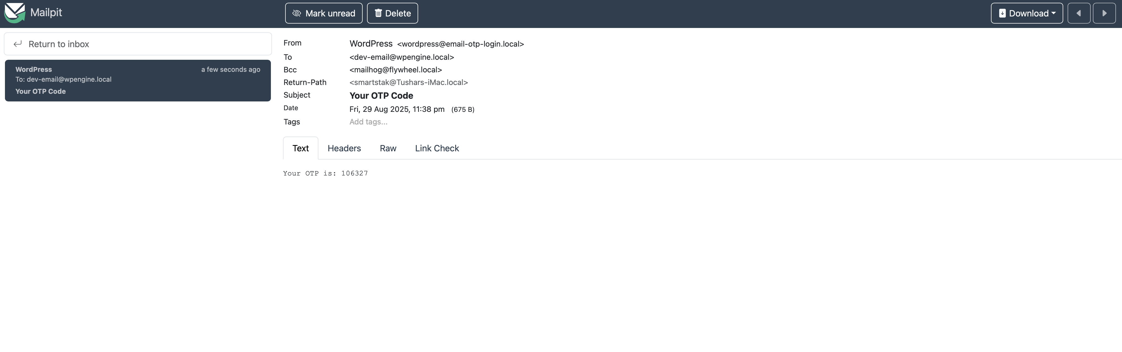Return to inbox
The image size is (1122, 352).
coord(59,44)
